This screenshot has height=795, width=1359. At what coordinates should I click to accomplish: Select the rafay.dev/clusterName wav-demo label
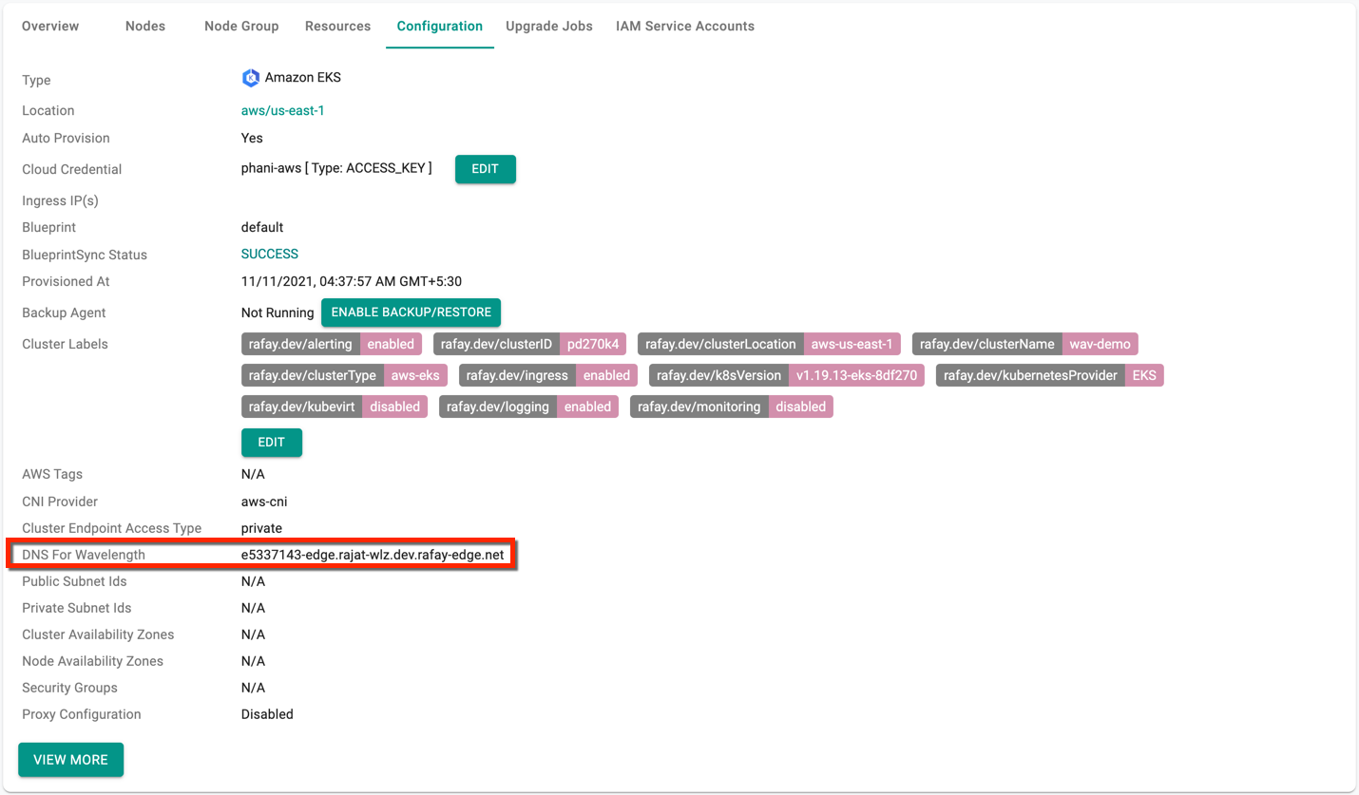coord(1025,344)
